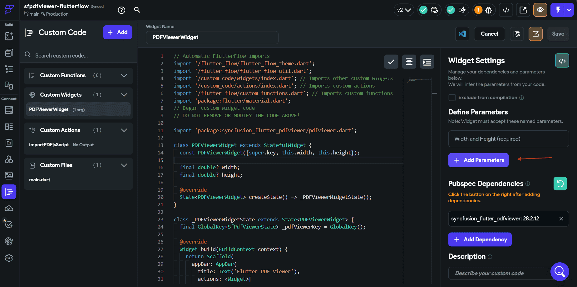Click the FlutterFlow logo icon
This screenshot has height=287, width=577.
point(9,10)
